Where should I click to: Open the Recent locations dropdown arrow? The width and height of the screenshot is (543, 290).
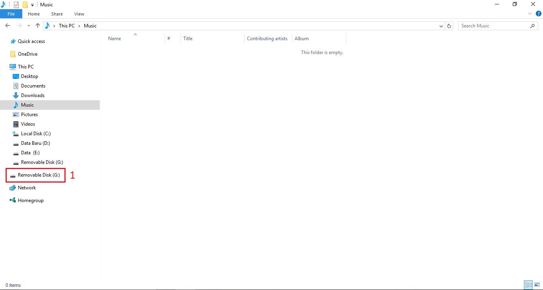(29, 26)
